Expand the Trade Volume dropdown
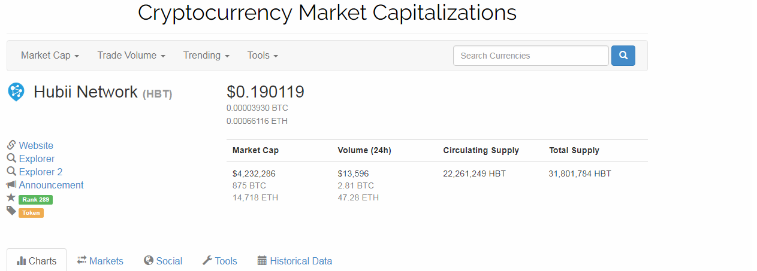The image size is (757, 271). click(x=131, y=56)
